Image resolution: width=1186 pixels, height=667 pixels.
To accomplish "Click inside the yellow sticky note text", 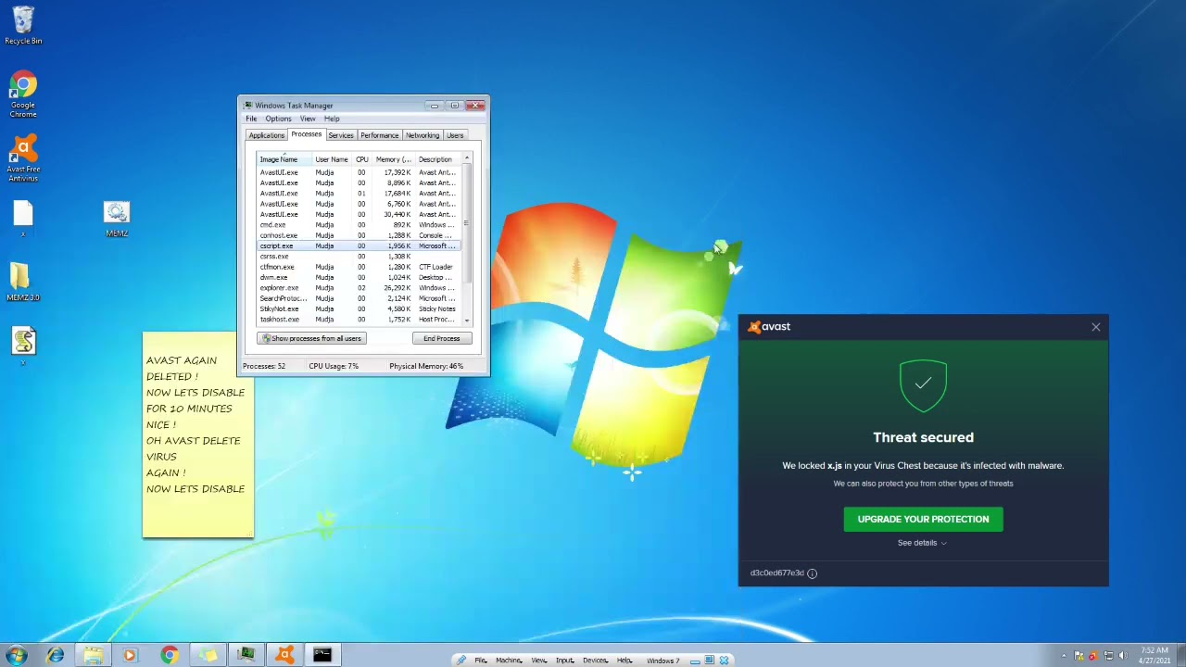I will click(196, 424).
